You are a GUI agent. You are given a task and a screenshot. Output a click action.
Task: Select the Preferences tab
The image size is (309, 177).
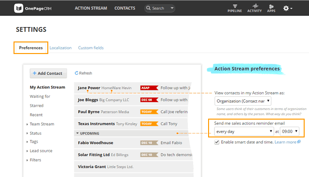[x=31, y=48]
